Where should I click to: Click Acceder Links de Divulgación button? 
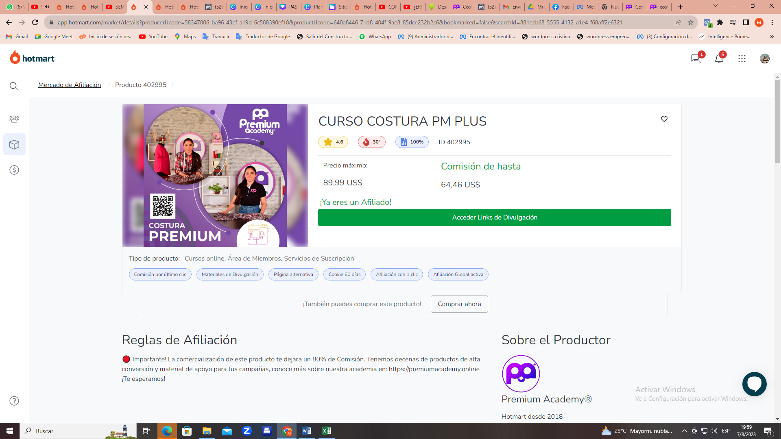pyautogui.click(x=495, y=217)
